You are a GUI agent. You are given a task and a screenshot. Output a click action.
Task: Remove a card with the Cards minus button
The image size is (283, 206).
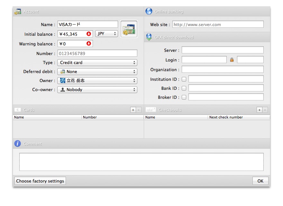pyautogui.click(x=139, y=110)
